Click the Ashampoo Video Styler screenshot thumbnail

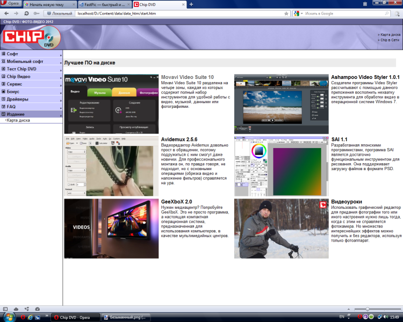pos(282,104)
